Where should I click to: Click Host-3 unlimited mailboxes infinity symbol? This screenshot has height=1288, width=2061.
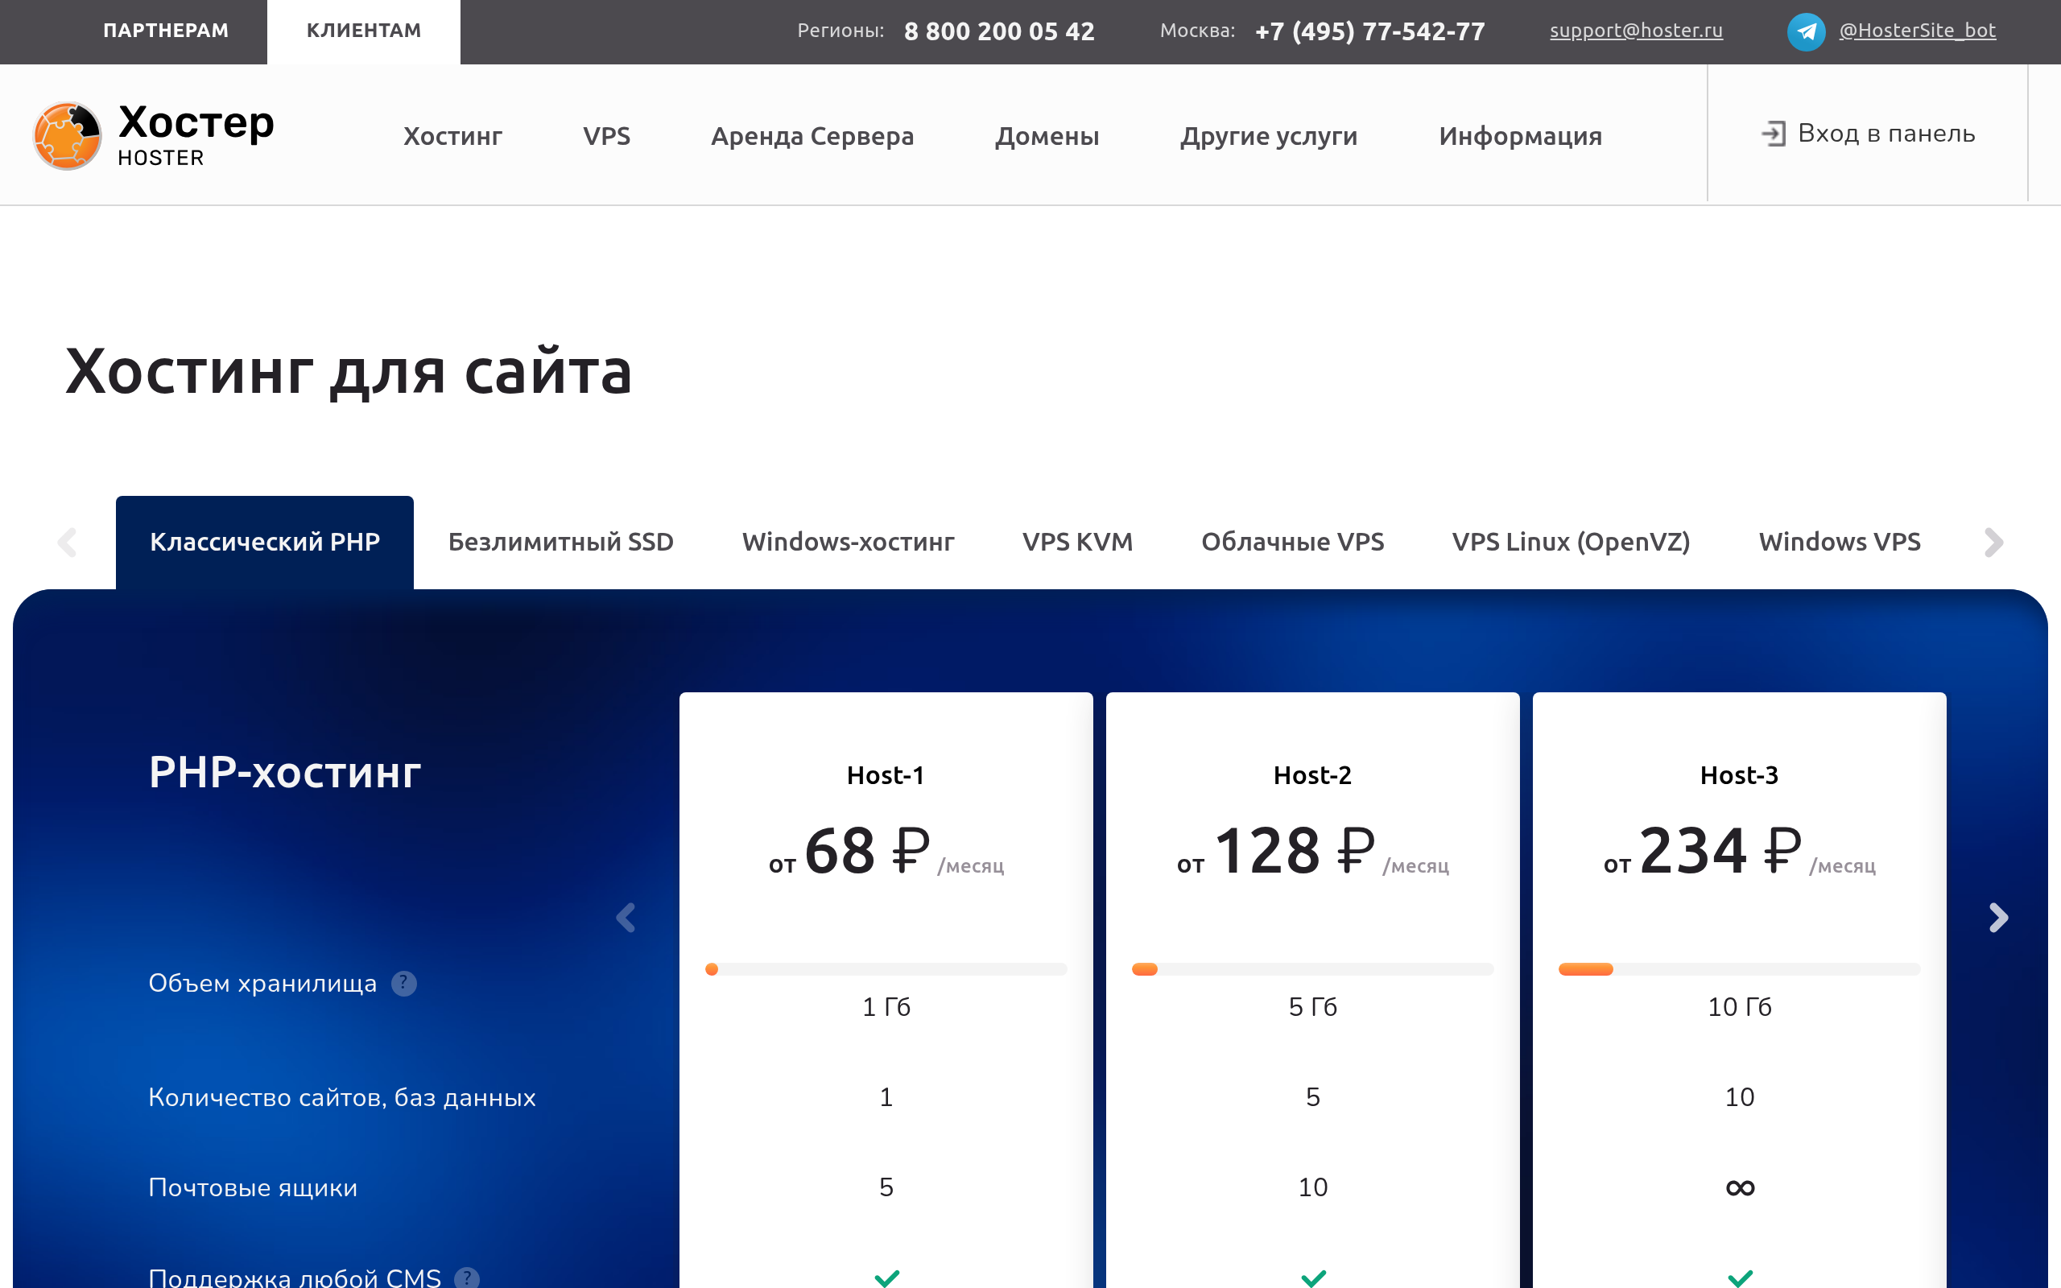click(1740, 1187)
